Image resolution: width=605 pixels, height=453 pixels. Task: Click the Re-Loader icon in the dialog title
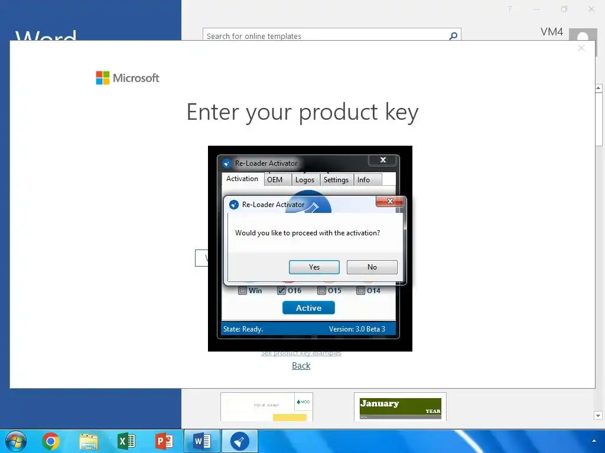234,205
